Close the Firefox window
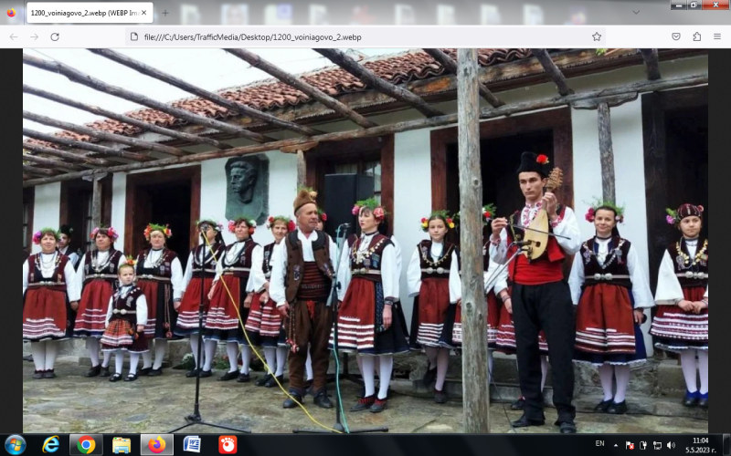This screenshot has height=456, width=731. pyautogui.click(x=715, y=5)
